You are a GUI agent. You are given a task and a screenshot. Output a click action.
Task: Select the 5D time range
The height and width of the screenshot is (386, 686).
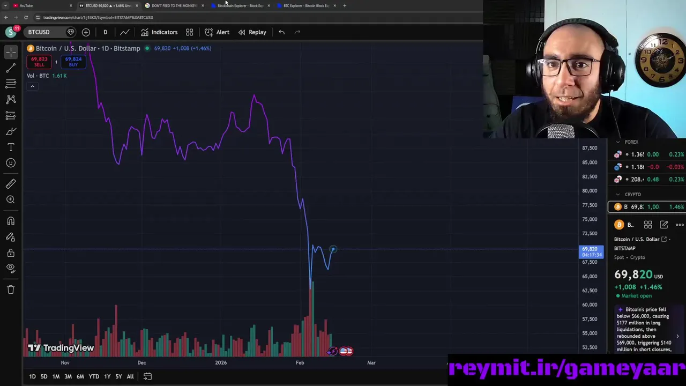[44, 376]
